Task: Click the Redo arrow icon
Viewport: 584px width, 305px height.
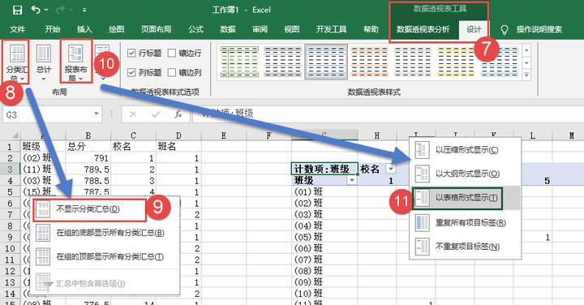Action: tap(60, 10)
